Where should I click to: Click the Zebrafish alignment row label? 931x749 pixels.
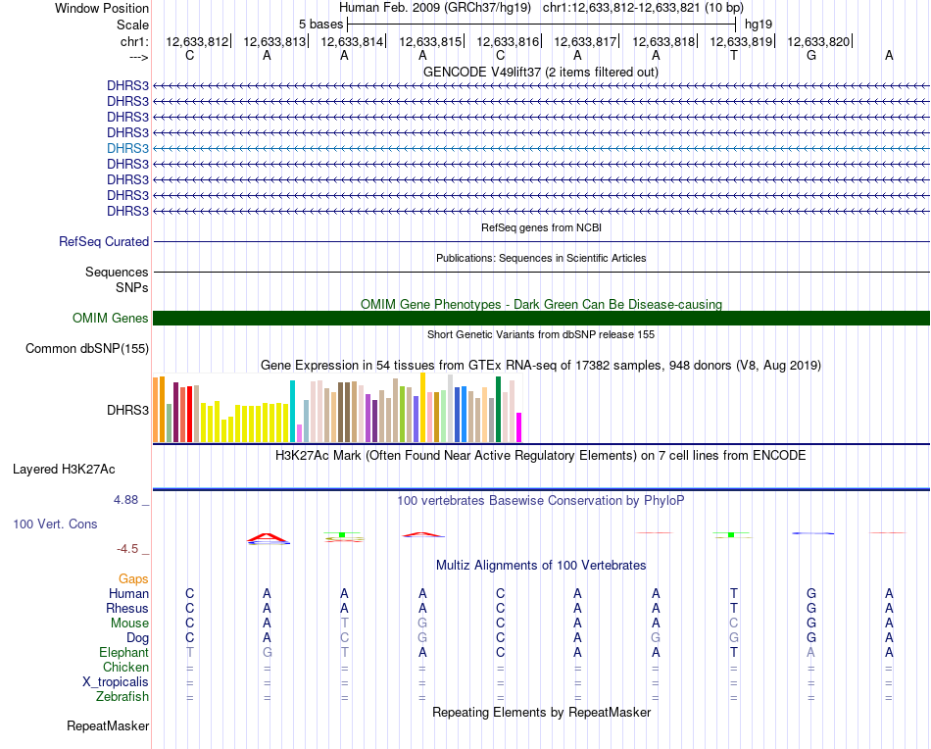click(x=122, y=696)
